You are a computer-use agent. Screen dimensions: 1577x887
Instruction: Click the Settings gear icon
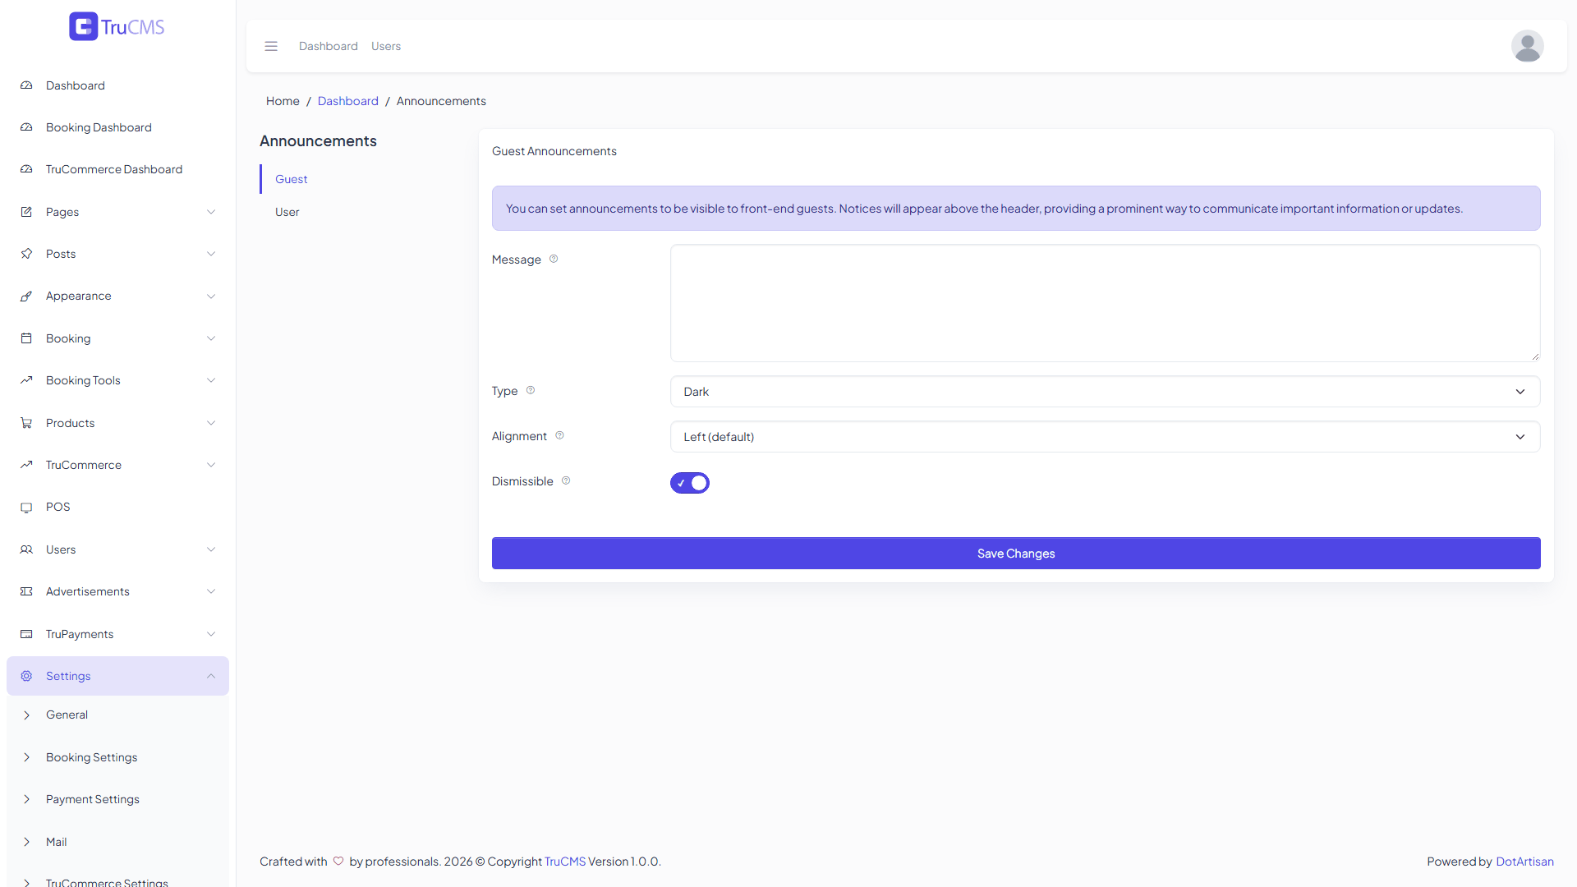tap(26, 676)
